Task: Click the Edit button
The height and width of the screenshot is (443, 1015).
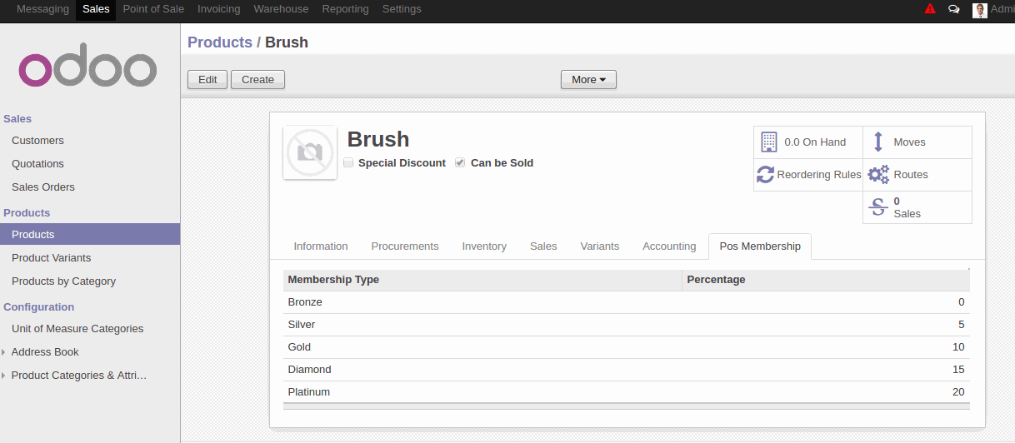Action: click(207, 80)
